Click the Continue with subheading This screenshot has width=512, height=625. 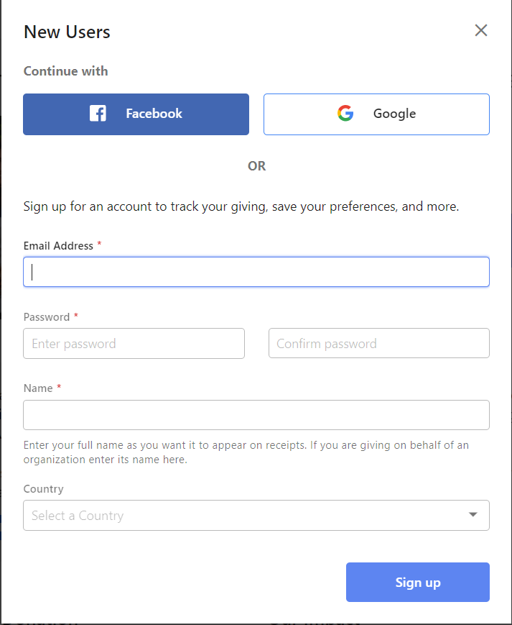65,71
